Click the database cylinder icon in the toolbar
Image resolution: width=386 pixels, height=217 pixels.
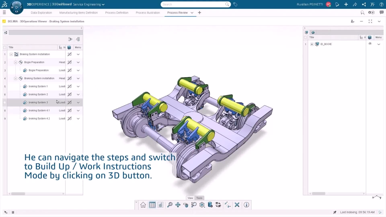[210, 205]
